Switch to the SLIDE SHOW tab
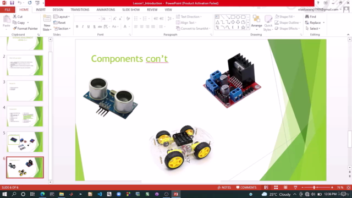This screenshot has height=198, width=352. click(131, 10)
